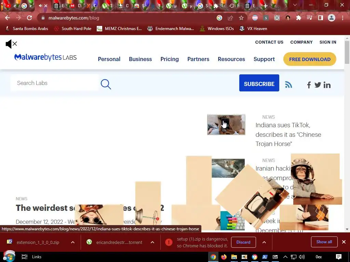
Task: Open the Windows Start button
Action: [9, 257]
